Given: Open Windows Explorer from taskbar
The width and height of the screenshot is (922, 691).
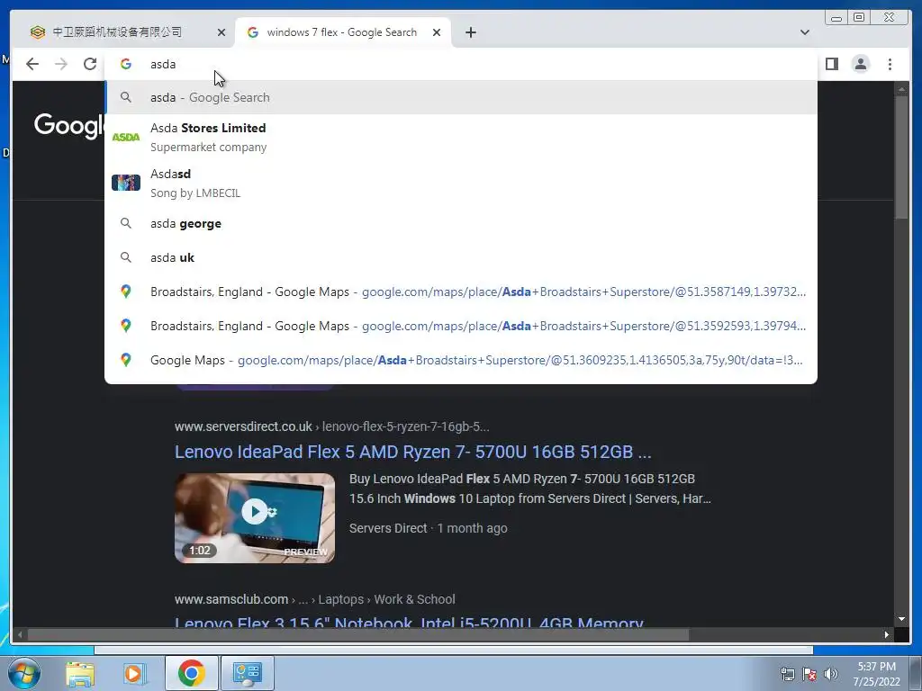Looking at the screenshot, I should (80, 673).
